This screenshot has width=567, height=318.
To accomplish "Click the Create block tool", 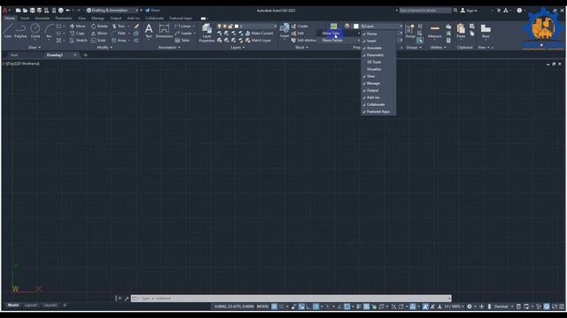I will point(299,26).
